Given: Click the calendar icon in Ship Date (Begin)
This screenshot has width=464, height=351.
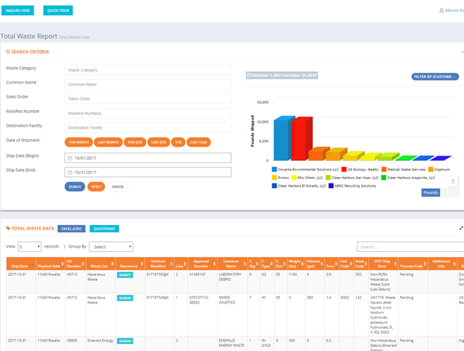Looking at the screenshot, I should point(70,158).
